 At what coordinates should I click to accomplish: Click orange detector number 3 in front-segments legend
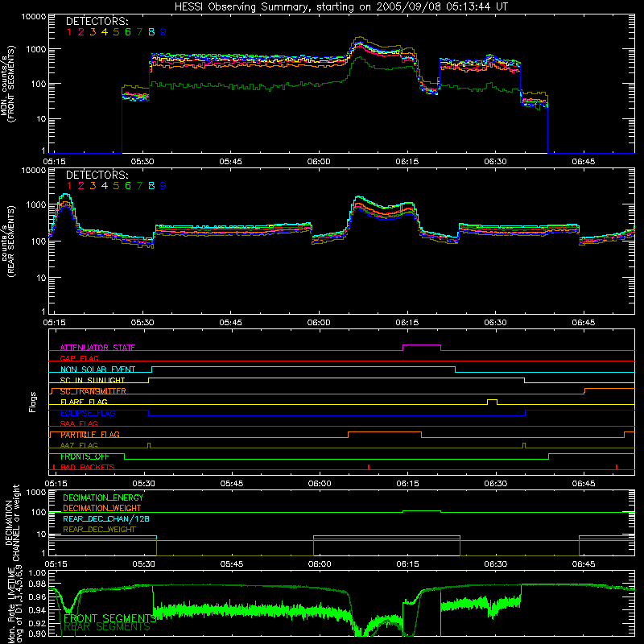(93, 32)
